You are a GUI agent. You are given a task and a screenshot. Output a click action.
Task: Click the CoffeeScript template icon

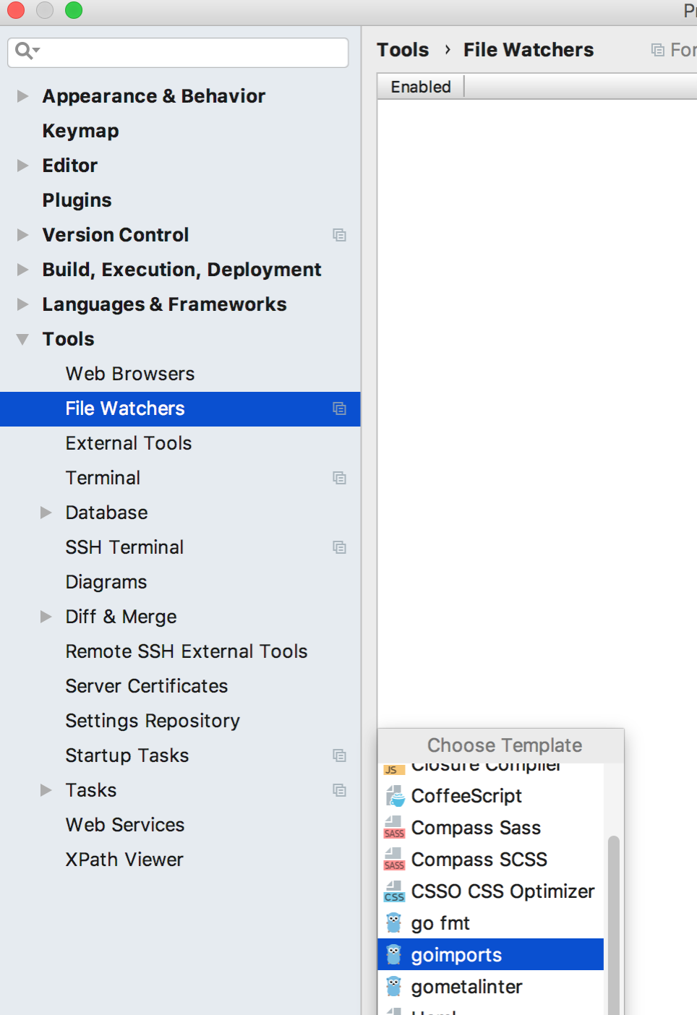pos(395,796)
